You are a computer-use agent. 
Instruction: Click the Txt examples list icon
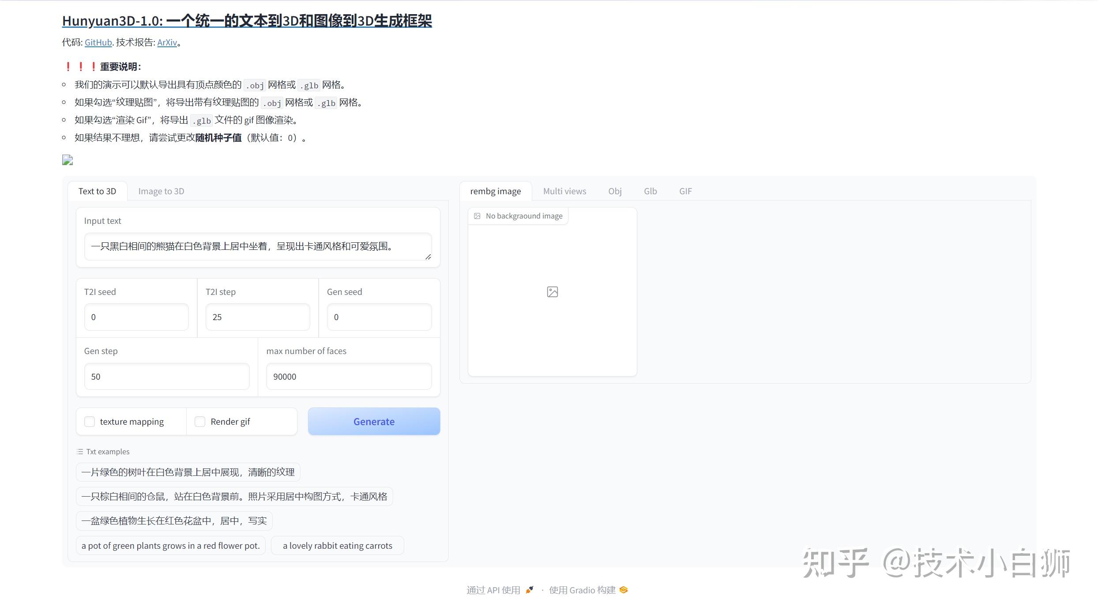(80, 451)
